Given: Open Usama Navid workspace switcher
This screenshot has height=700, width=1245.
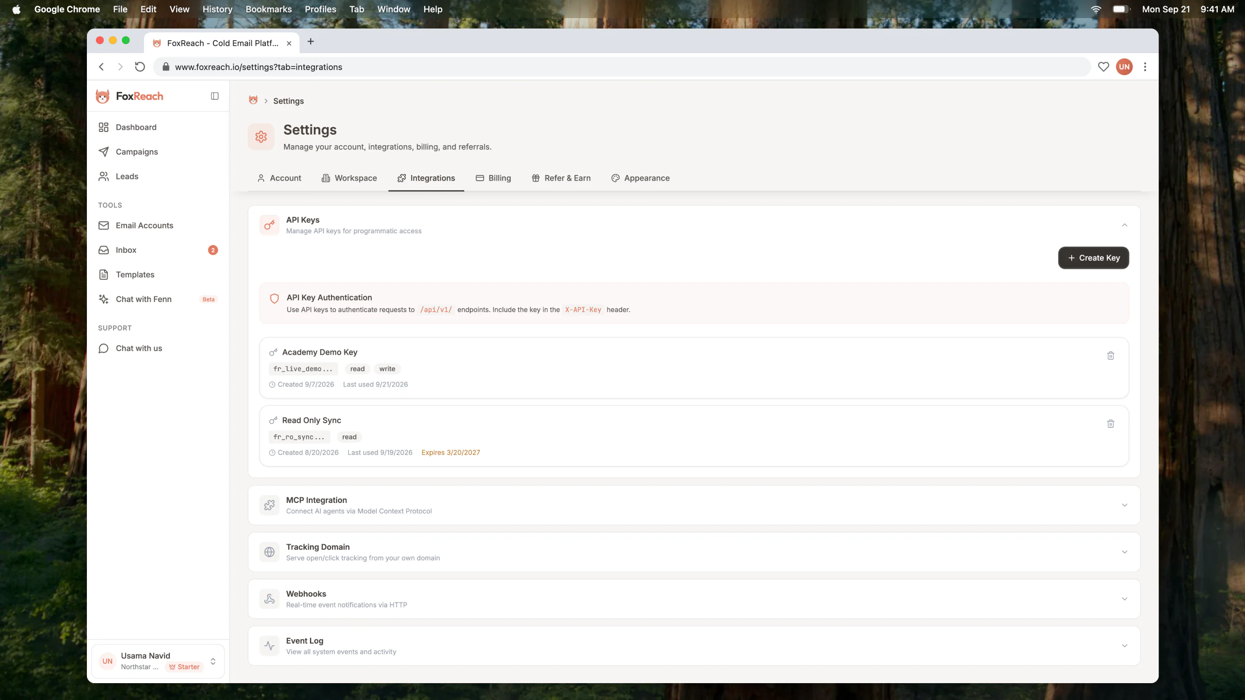Looking at the screenshot, I should pyautogui.click(x=158, y=661).
